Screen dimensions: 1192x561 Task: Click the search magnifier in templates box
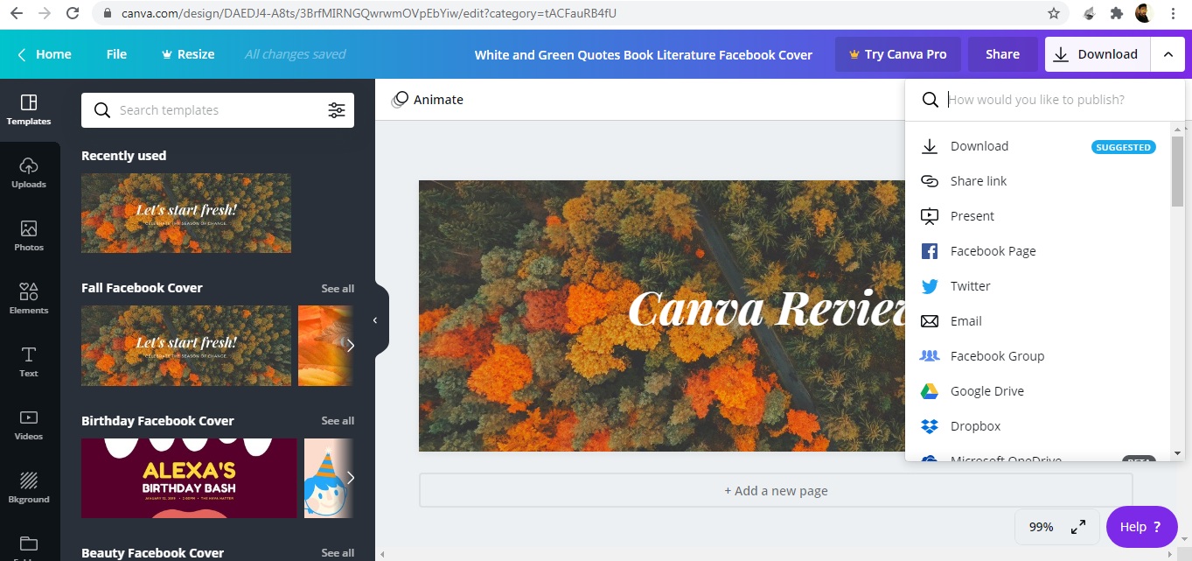102,110
